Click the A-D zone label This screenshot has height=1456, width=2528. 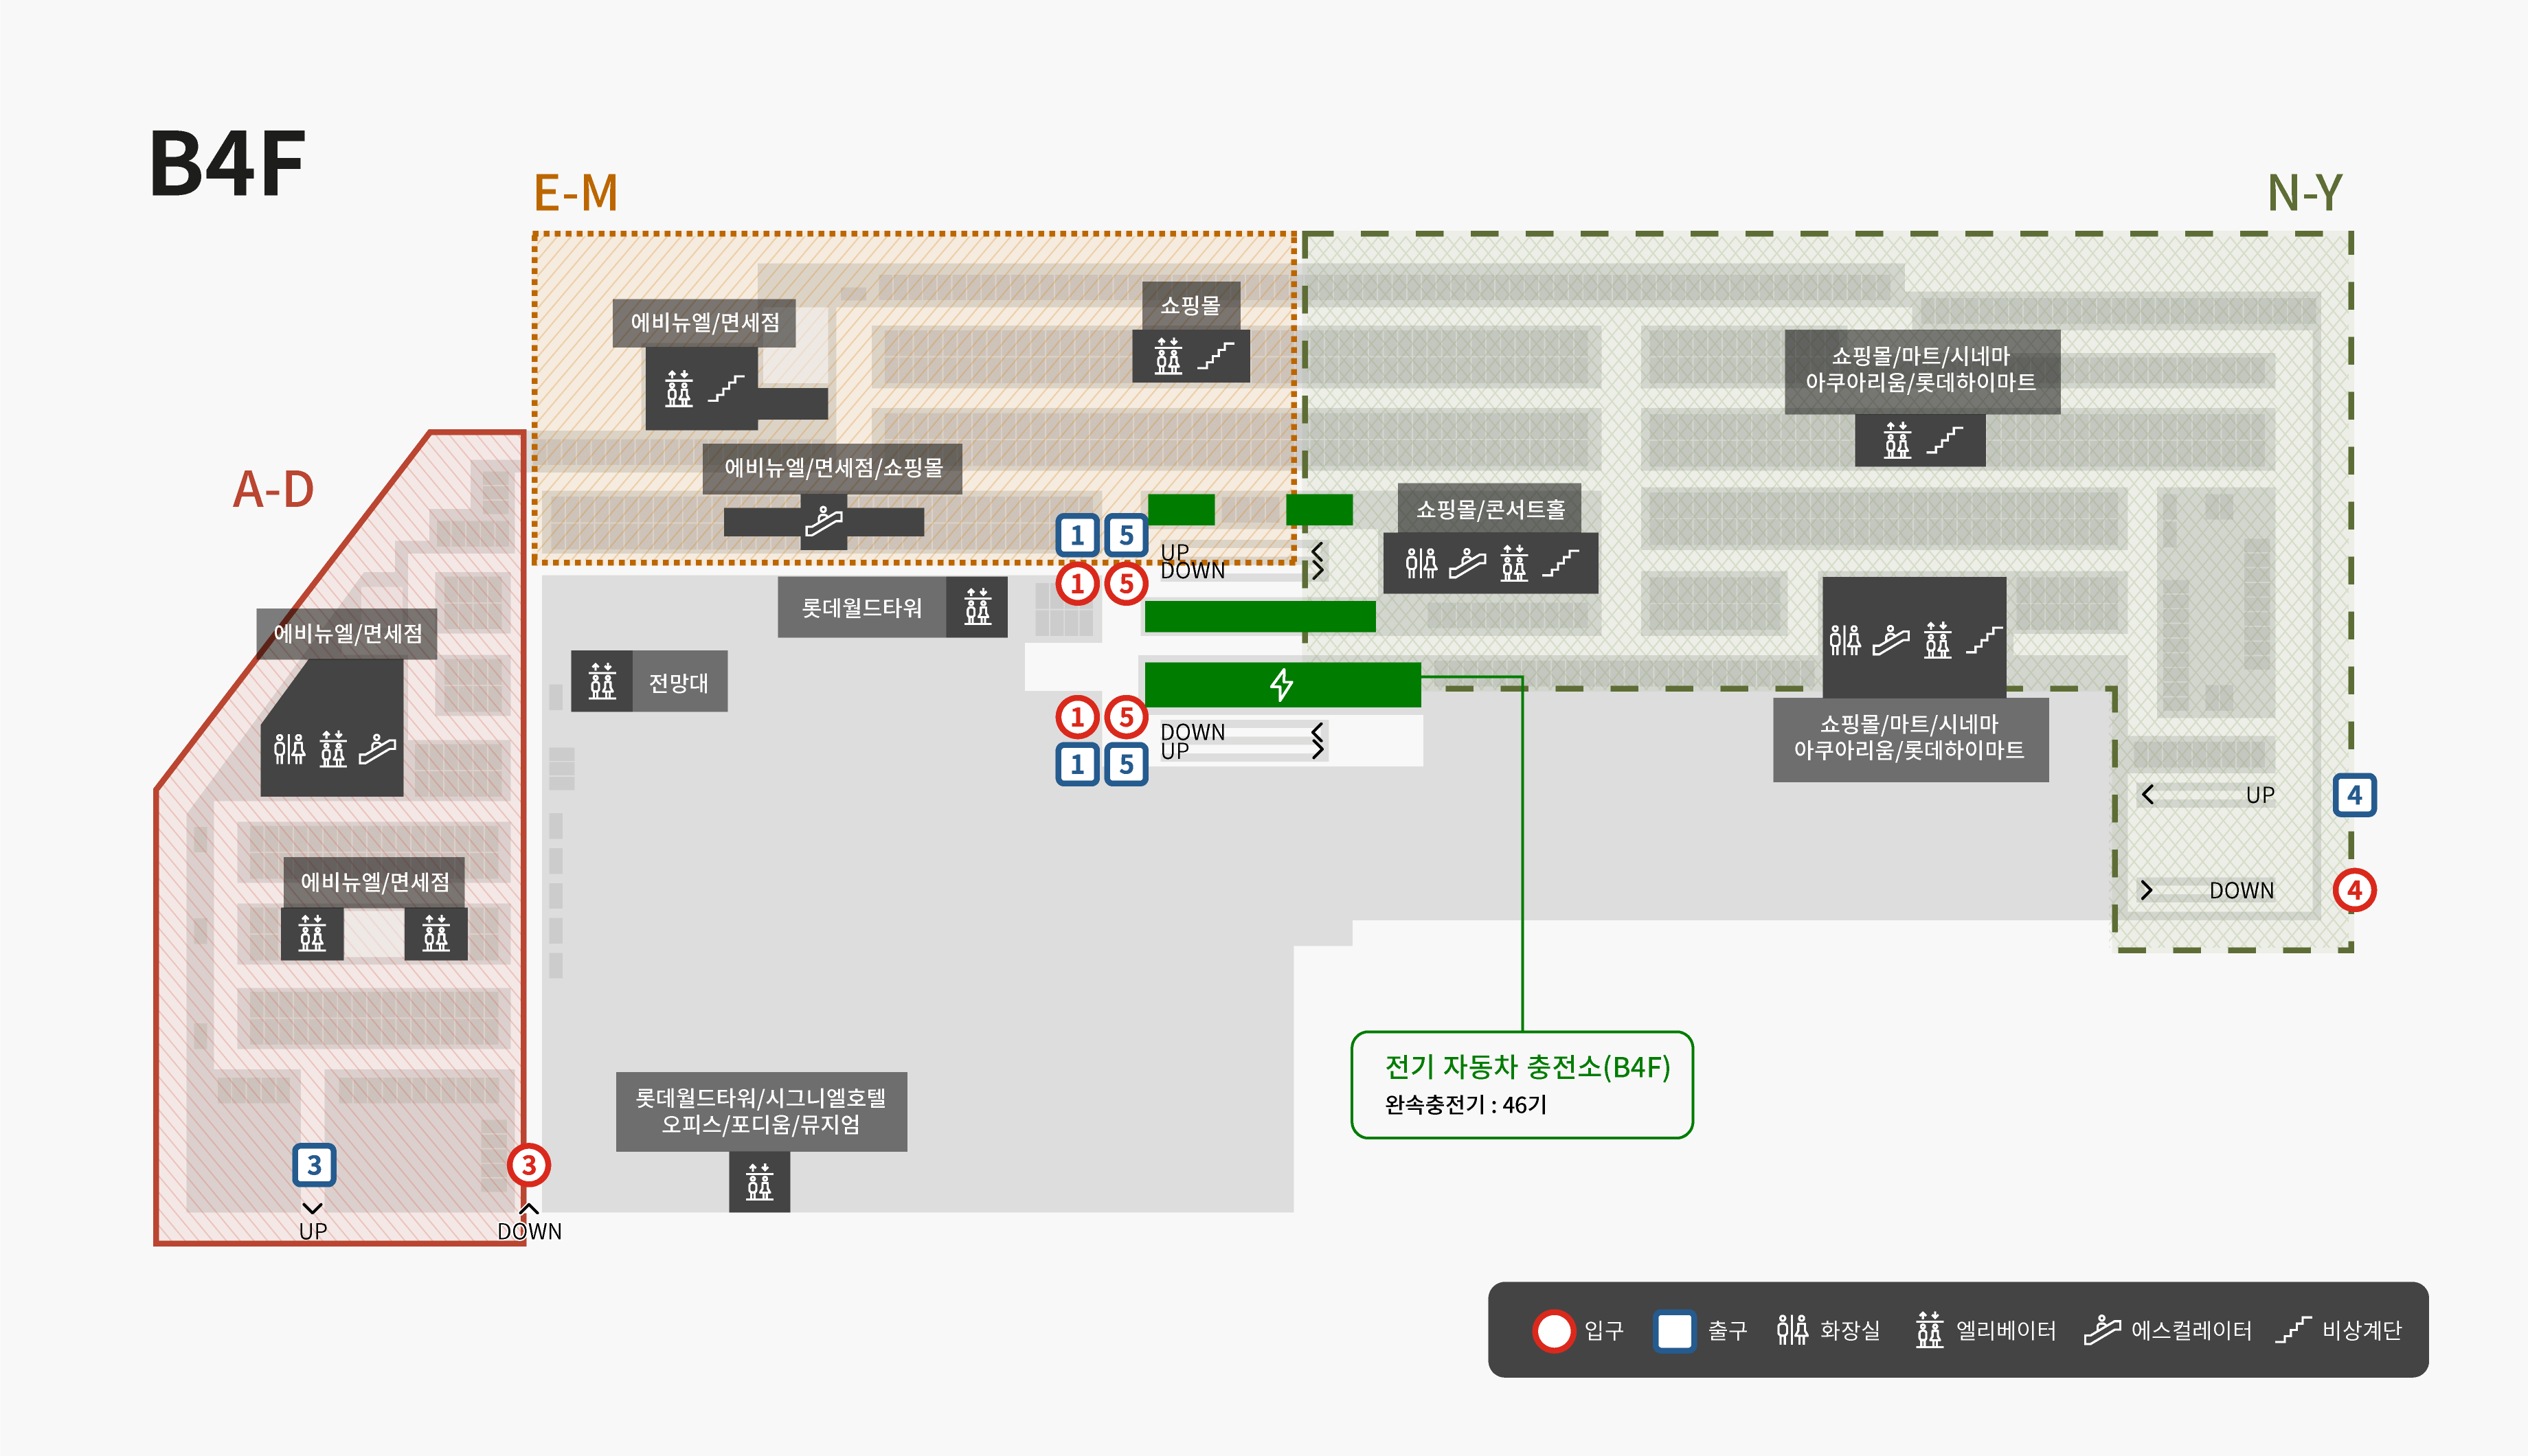(x=273, y=489)
